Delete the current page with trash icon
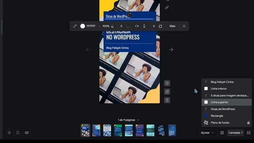 [x=167, y=100]
